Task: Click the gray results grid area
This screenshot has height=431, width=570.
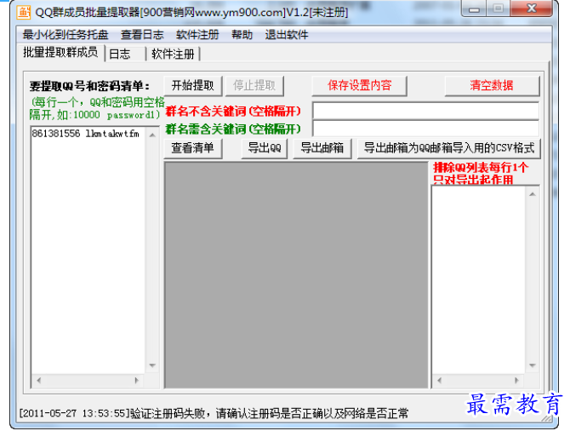Action: 296,275
